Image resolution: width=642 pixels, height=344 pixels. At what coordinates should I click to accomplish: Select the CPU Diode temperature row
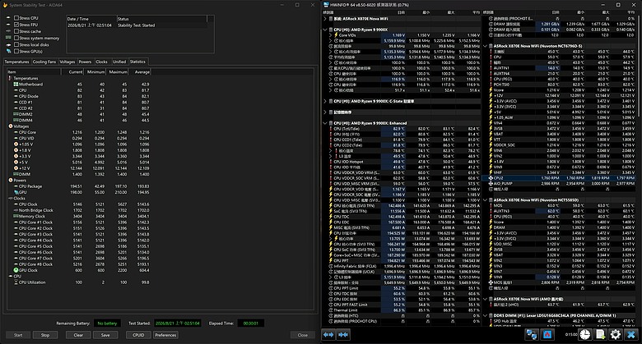point(81,96)
